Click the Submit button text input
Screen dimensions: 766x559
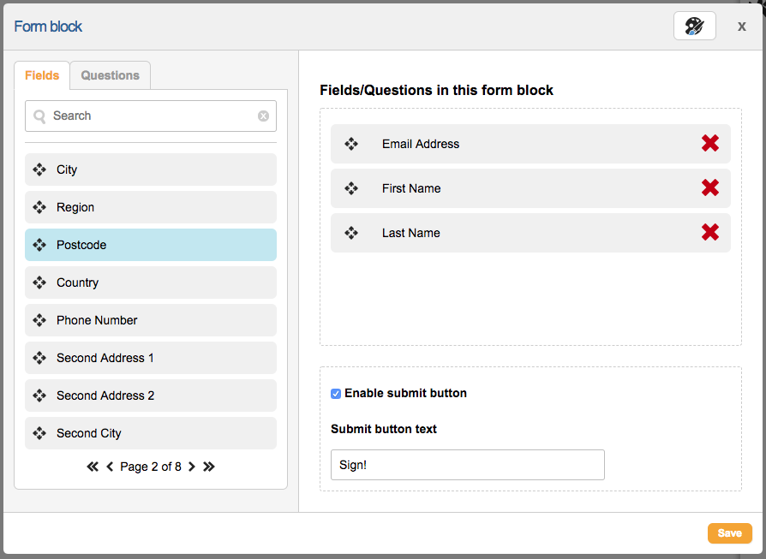[x=467, y=465]
